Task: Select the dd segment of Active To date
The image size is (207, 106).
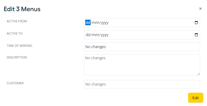Action: [88, 35]
